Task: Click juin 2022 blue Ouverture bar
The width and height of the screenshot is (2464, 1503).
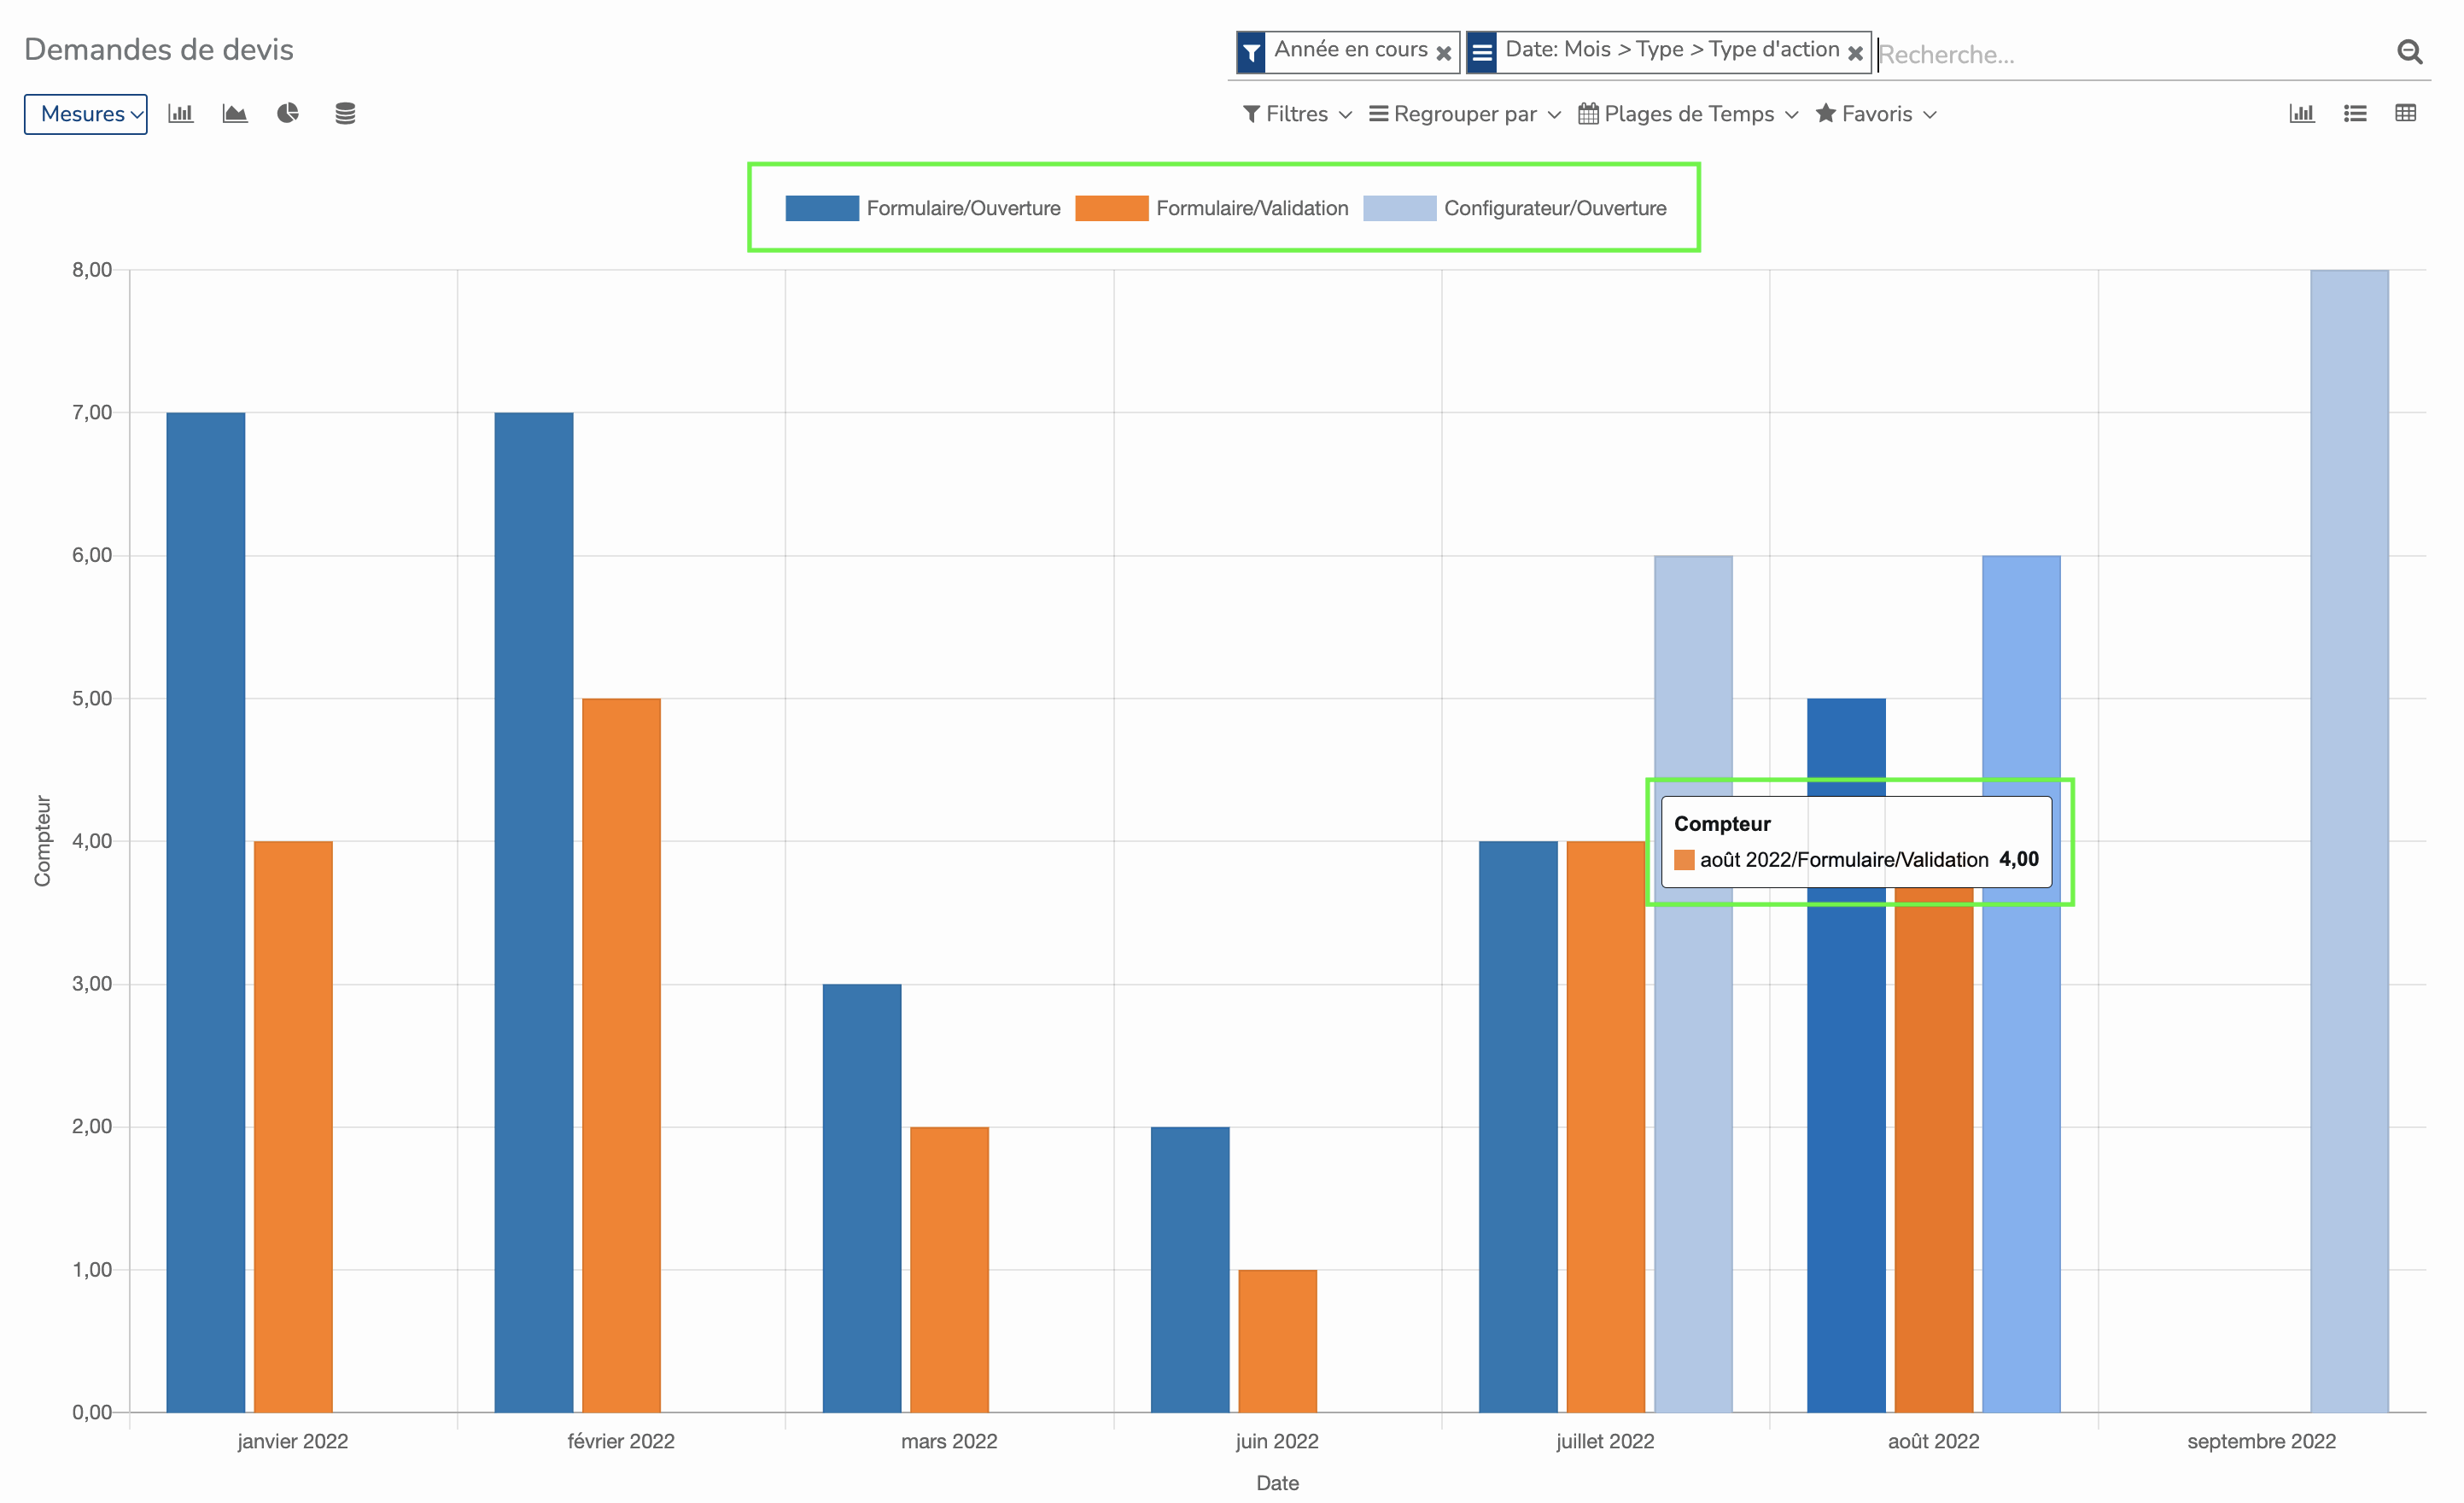Action: click(x=1190, y=1270)
